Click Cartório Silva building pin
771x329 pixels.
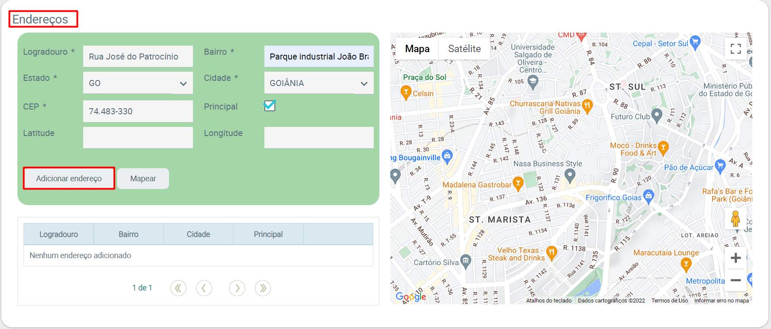[x=466, y=261]
